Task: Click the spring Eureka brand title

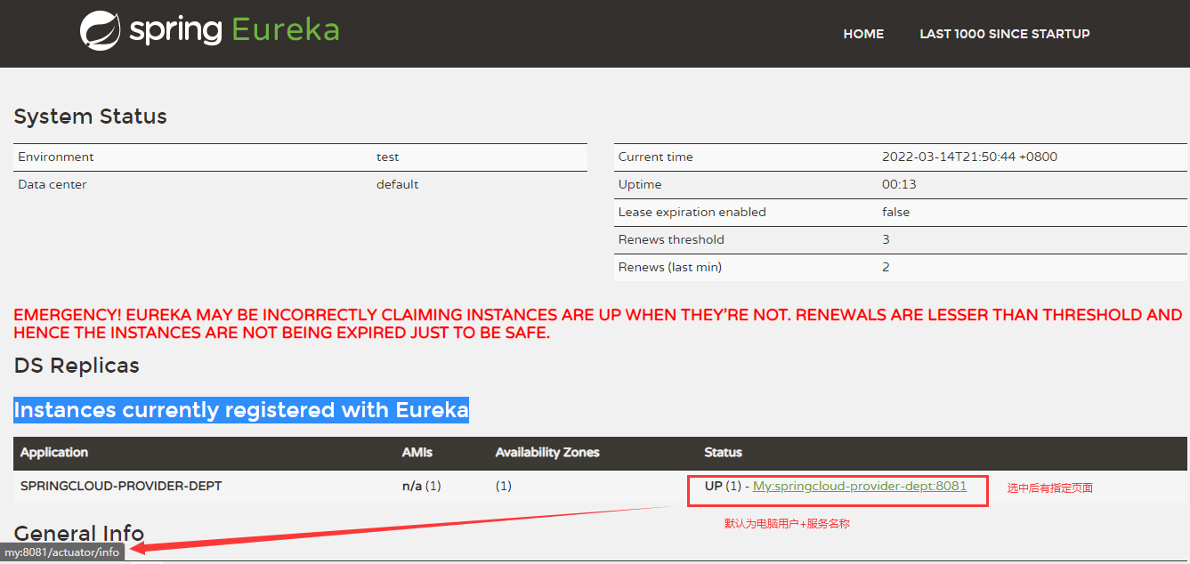Action: tap(234, 30)
